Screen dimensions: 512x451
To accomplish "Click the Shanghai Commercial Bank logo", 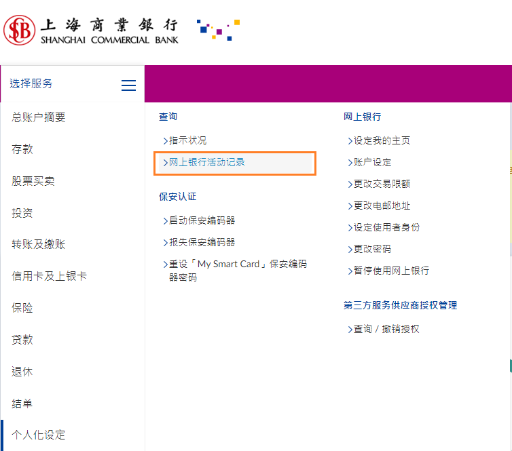I will [91, 31].
